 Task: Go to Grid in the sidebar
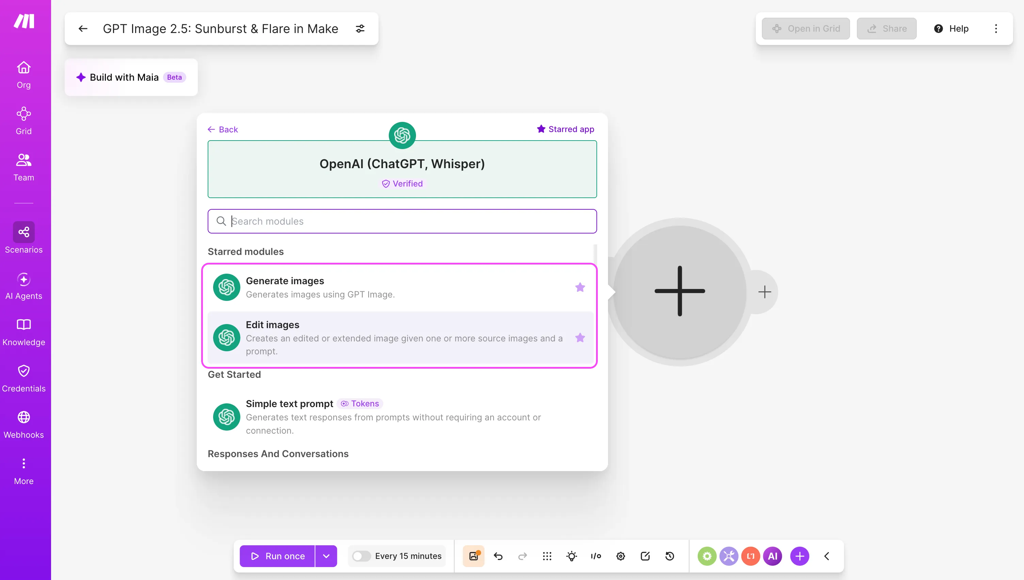point(23,121)
